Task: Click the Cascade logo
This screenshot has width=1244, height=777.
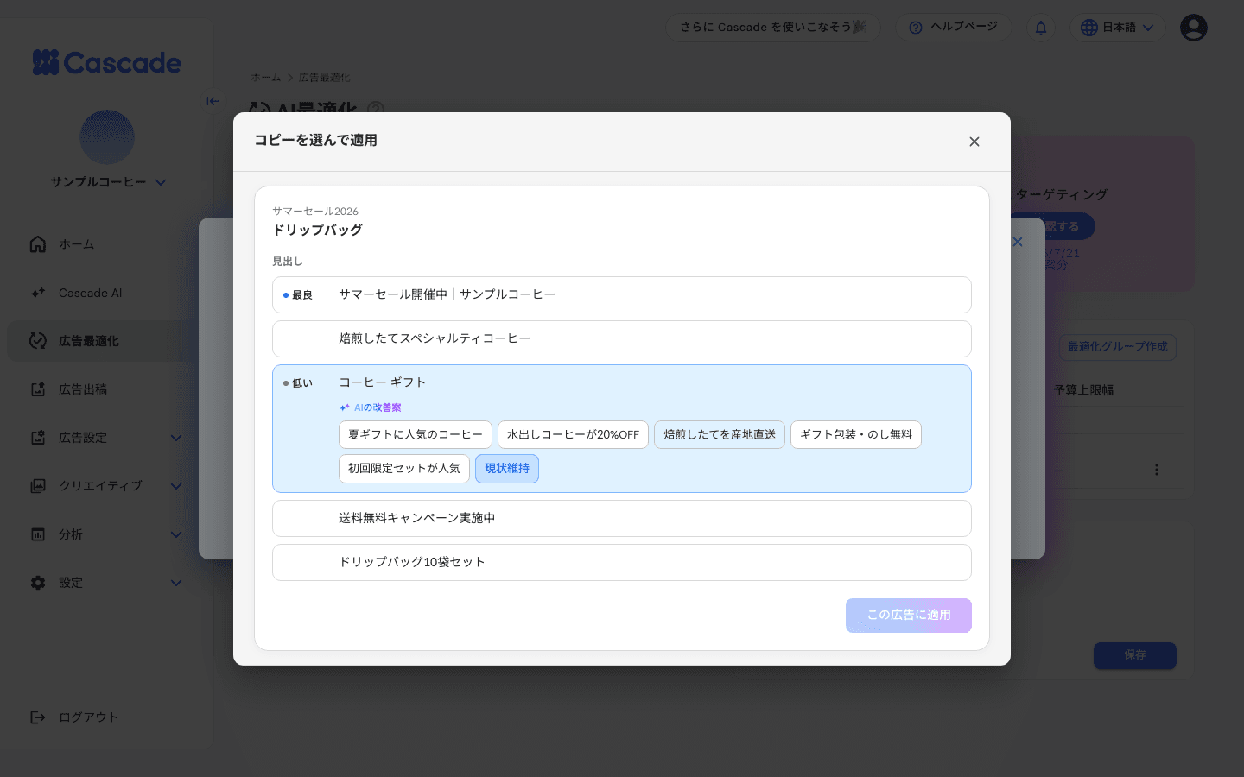Action: coord(107,62)
